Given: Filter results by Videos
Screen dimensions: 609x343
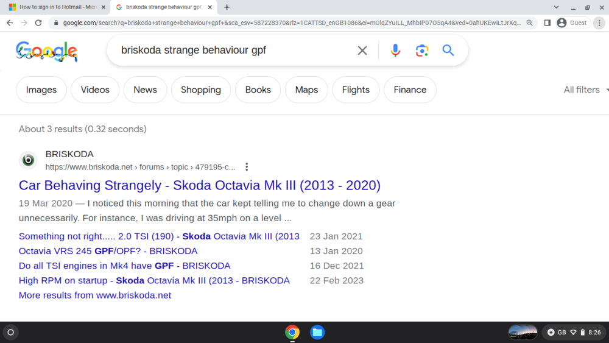Looking at the screenshot, I should tap(95, 90).
